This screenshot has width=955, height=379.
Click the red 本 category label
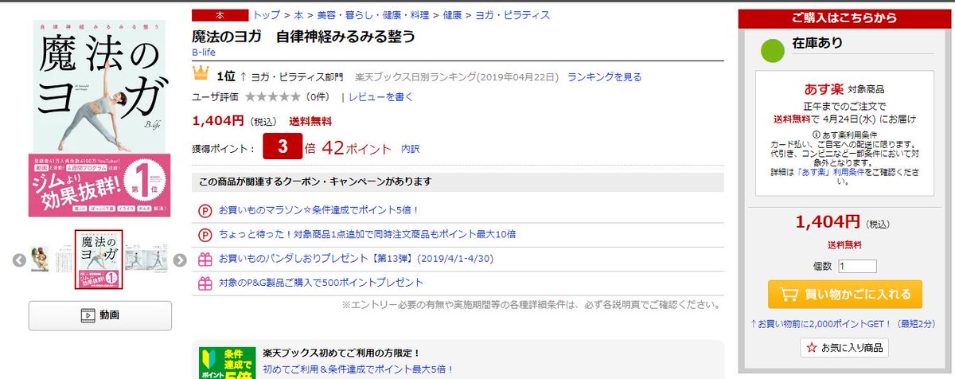pyautogui.click(x=220, y=15)
